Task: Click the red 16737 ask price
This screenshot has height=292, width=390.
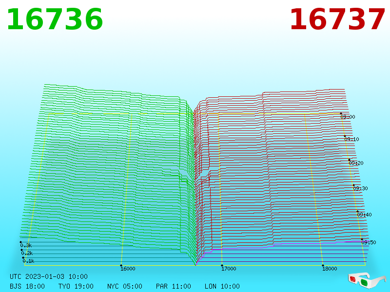Action: pyautogui.click(x=337, y=19)
